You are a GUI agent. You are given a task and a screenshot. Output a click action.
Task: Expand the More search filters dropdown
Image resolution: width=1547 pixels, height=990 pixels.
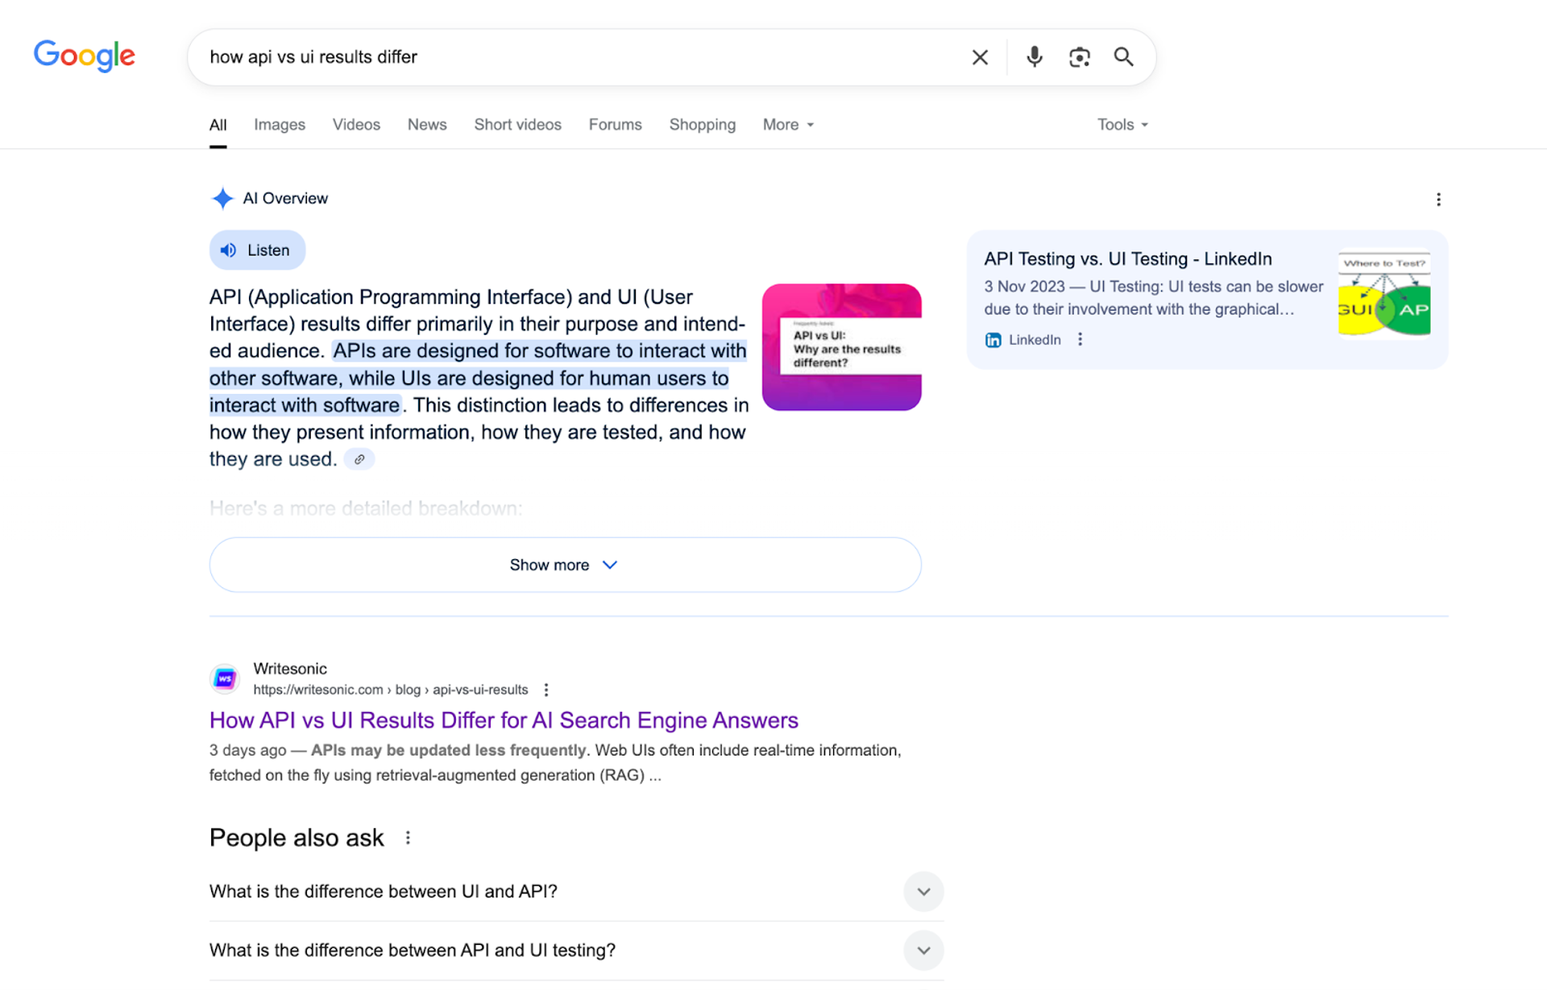coord(788,125)
